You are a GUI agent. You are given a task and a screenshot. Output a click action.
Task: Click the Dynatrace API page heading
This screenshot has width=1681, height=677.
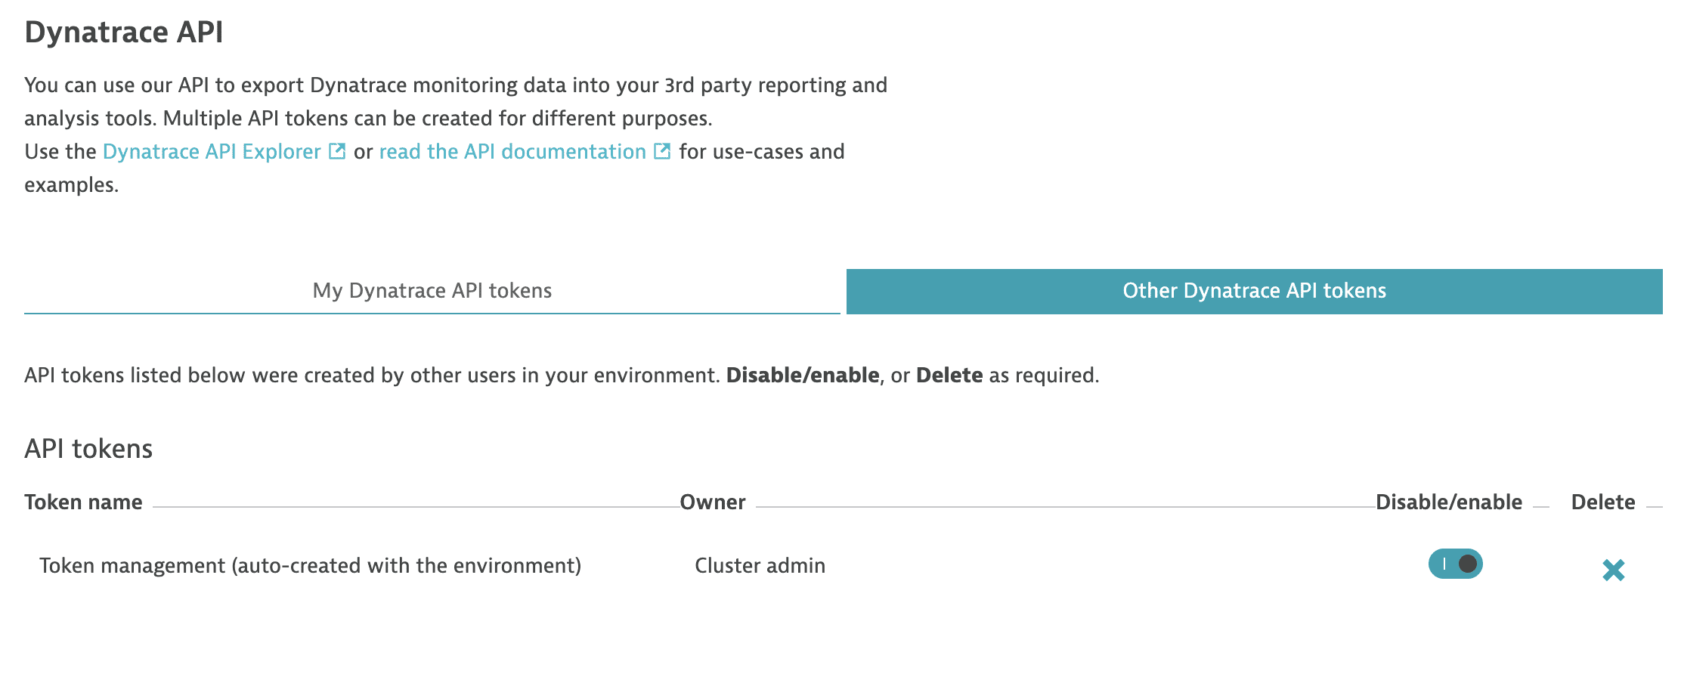[x=124, y=32]
